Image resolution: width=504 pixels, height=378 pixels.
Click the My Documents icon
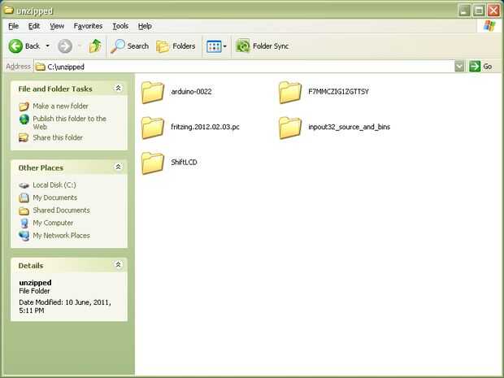point(24,198)
